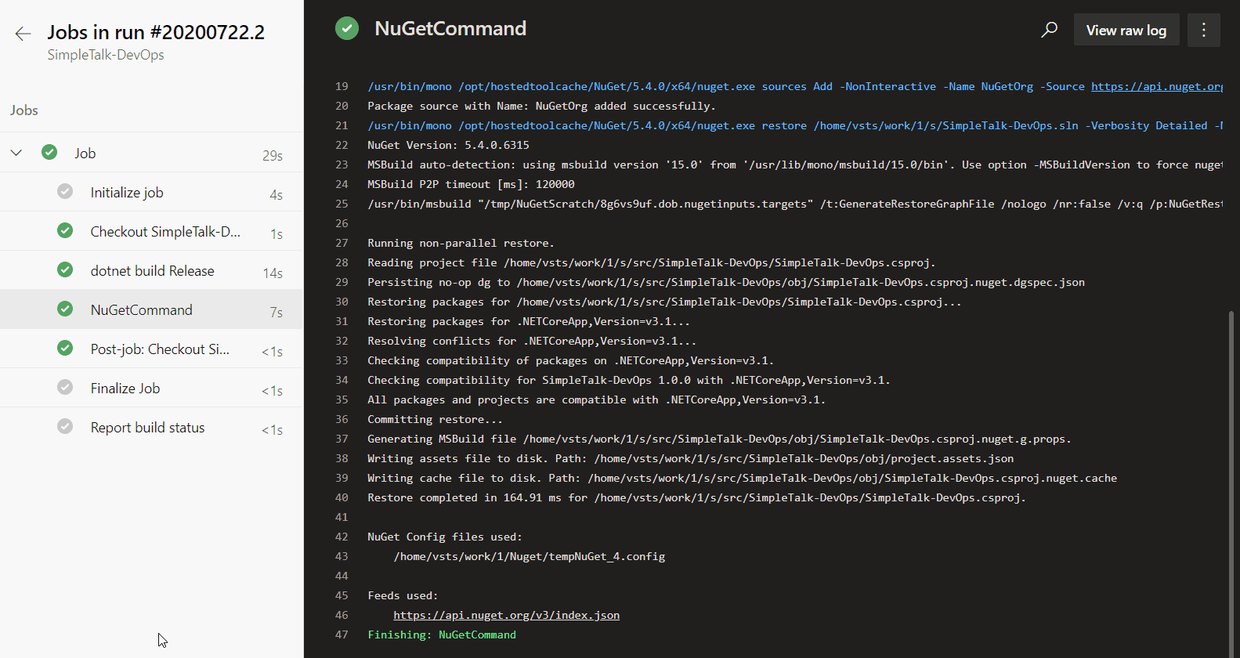The height and width of the screenshot is (658, 1240).
Task: Select the Finalize Job step
Action: [x=151, y=388]
